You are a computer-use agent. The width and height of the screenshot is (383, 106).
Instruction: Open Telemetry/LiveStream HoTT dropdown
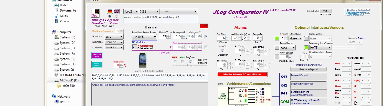[x=320, y=48]
